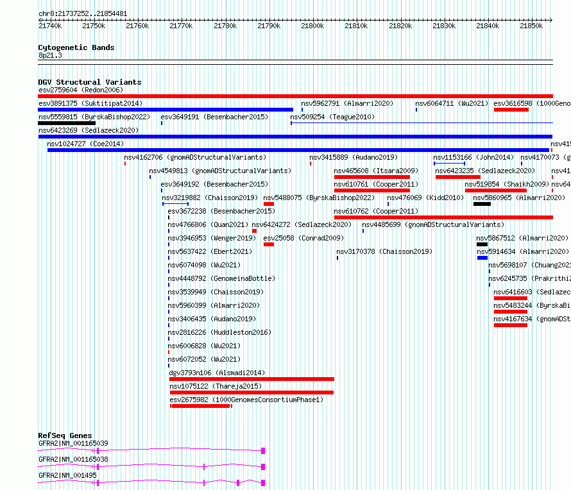Select the 8p21.3 cytogenetic band label
Image resolution: width=571 pixels, height=490 pixels.
tap(50, 55)
